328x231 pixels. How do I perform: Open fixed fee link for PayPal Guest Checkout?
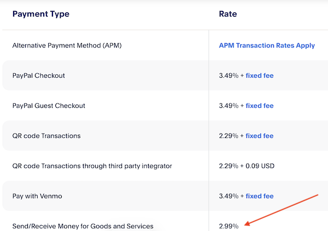[260, 106]
